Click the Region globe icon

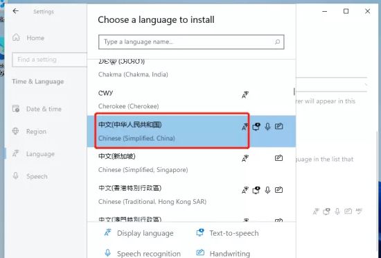[x=15, y=131]
